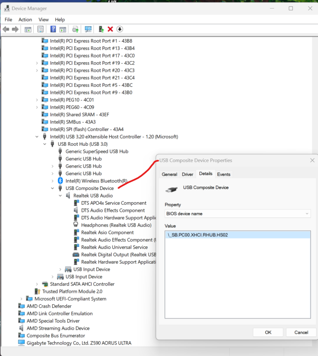This screenshot has height=356, width=318.
Task: Toggle the Show/Hide Action Pane icon
Action: (x=63, y=29)
